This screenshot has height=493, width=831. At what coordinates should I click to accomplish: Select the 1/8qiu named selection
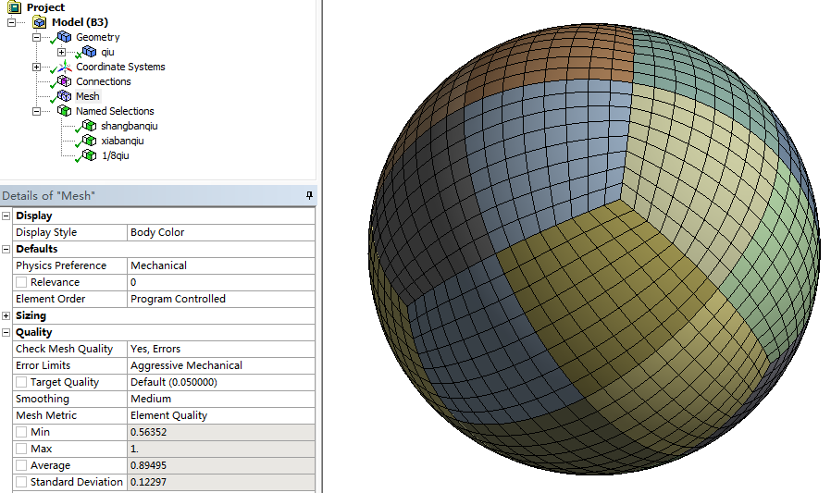tap(115, 155)
